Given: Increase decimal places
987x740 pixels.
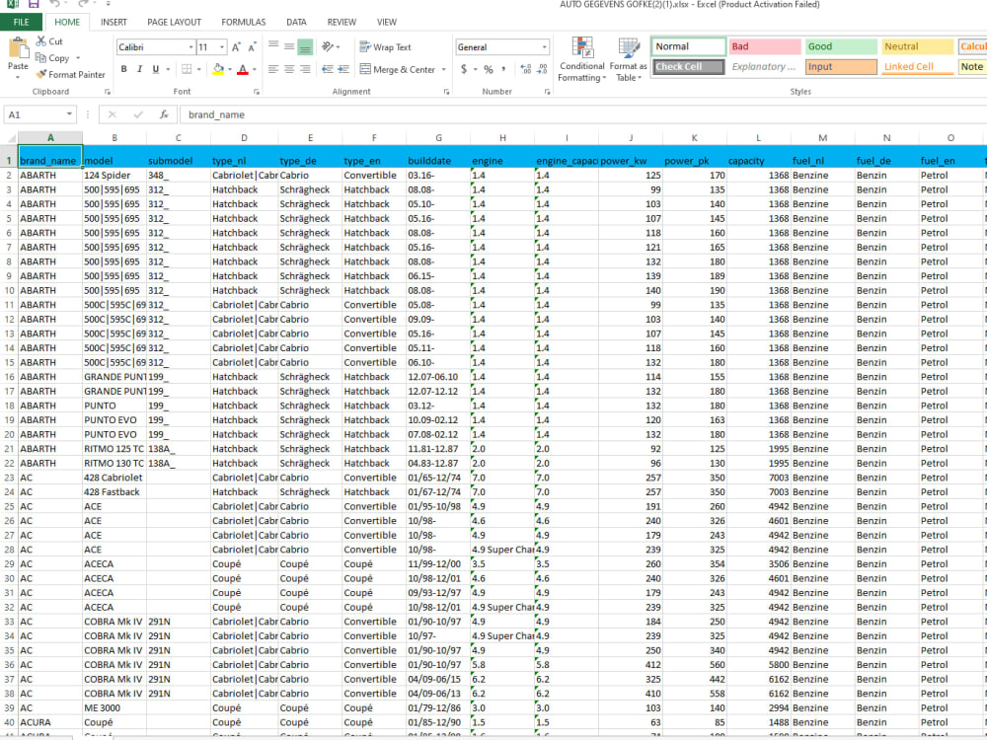Looking at the screenshot, I should [526, 69].
